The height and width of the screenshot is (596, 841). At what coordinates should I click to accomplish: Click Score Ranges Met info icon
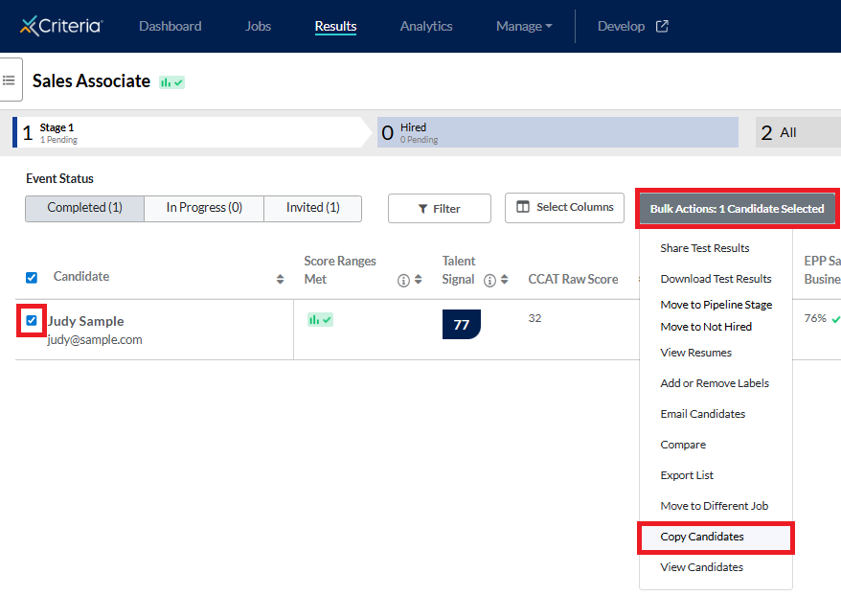tap(403, 280)
